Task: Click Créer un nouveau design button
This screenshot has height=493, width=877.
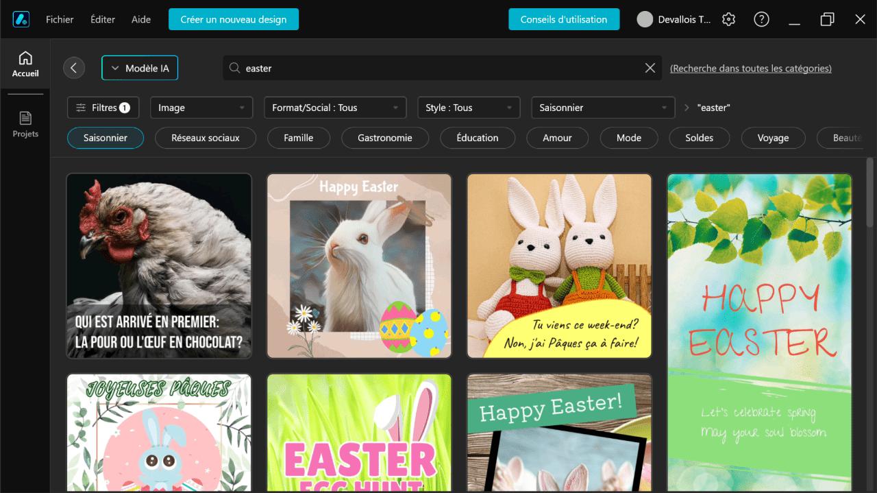Action: click(234, 19)
